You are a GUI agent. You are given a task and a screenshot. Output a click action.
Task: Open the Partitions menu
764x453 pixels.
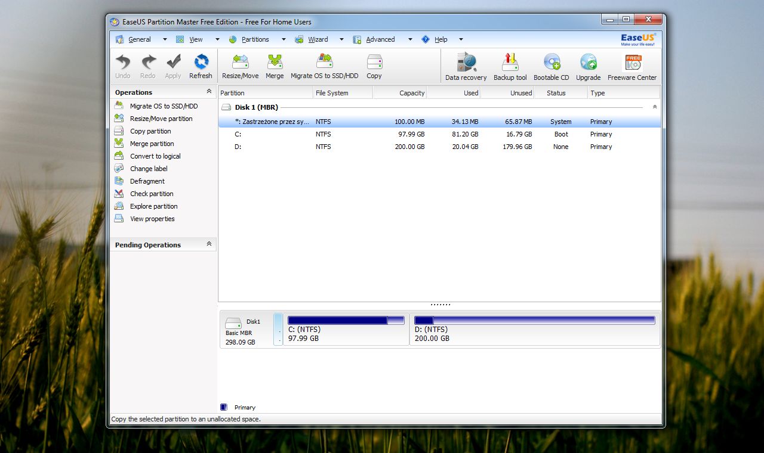255,39
